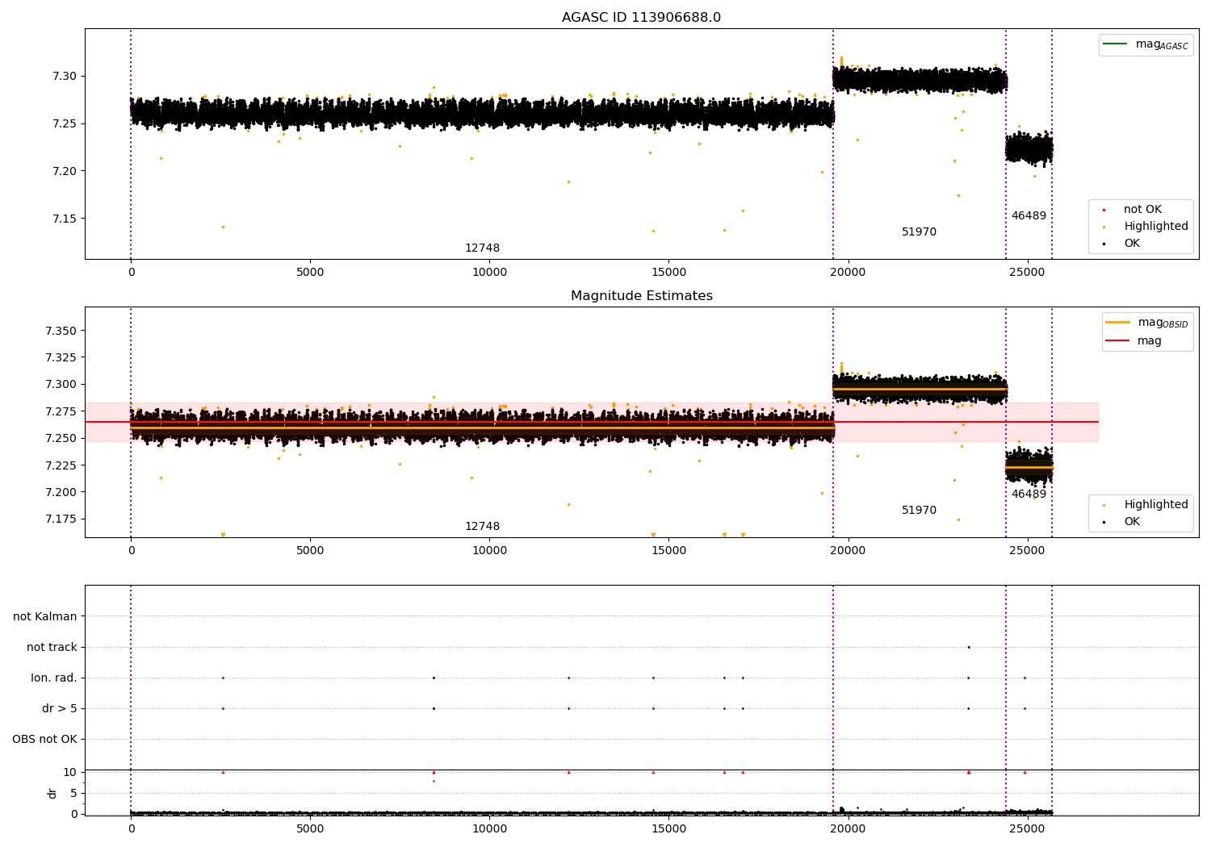Click the 46489 label in Magnitude Estimates plot
1211x847 pixels.
[x=1029, y=494]
